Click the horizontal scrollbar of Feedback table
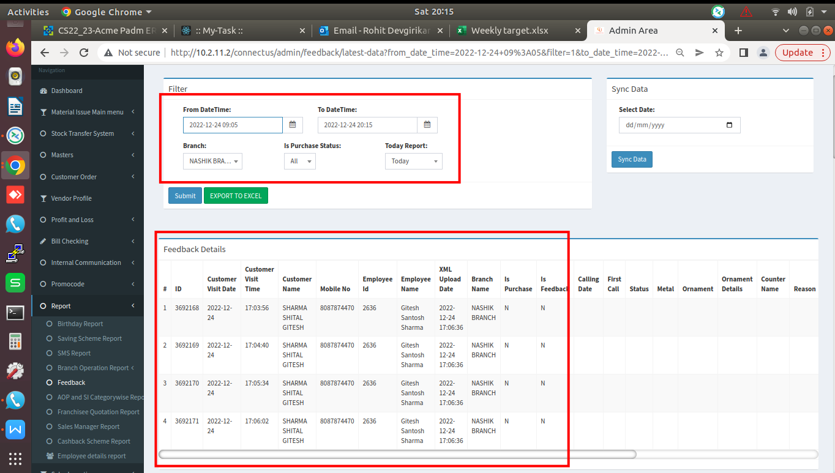 click(x=397, y=454)
